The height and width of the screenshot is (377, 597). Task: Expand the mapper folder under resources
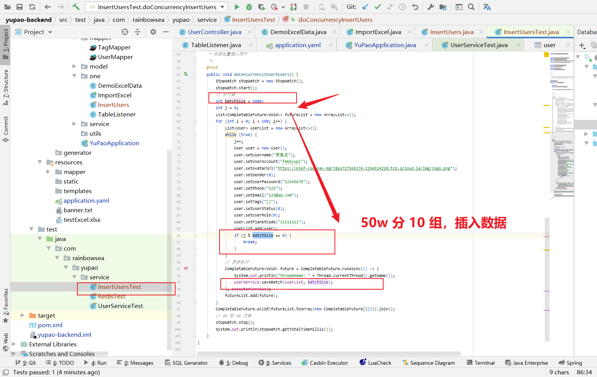point(48,172)
